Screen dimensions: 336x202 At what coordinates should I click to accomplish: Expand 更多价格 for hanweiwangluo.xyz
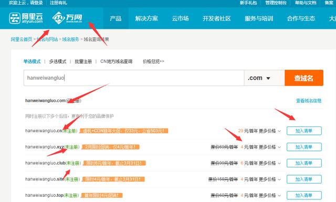(270, 147)
